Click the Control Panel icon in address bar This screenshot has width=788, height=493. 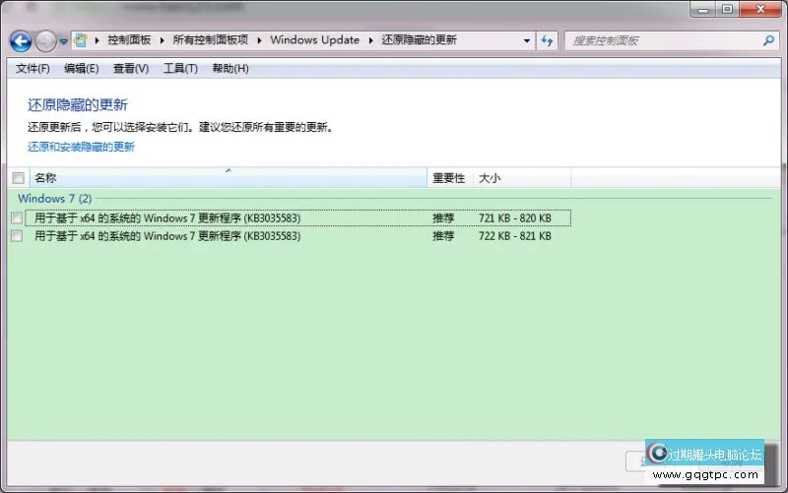point(81,40)
